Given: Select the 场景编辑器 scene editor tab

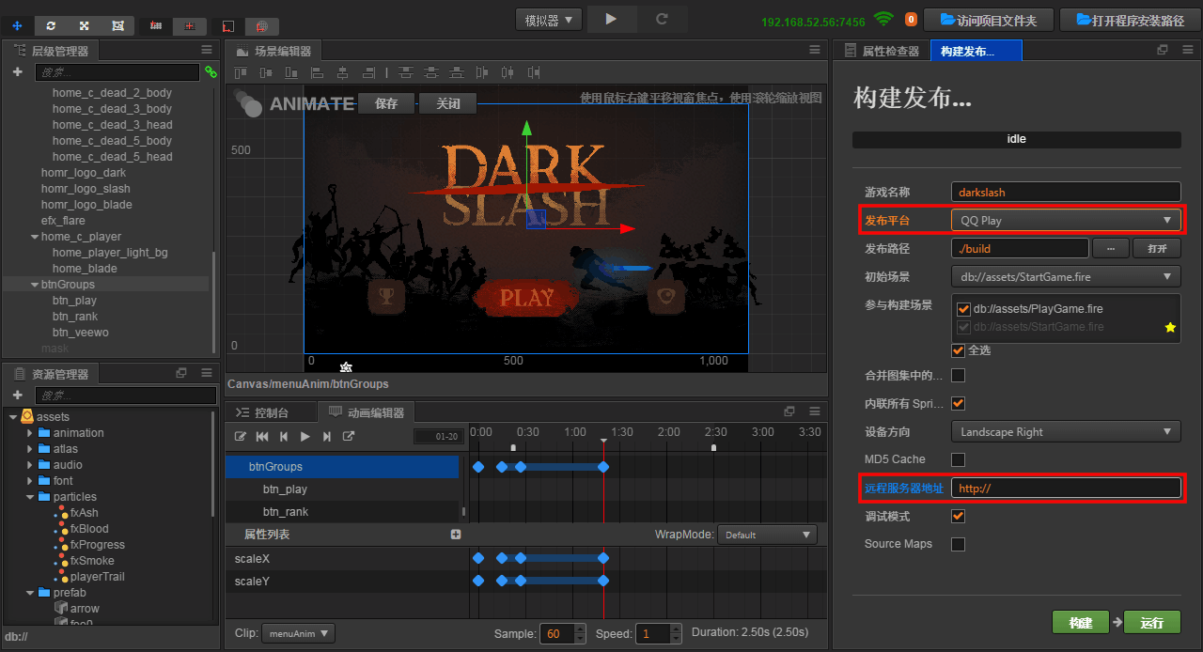Looking at the screenshot, I should click(273, 51).
